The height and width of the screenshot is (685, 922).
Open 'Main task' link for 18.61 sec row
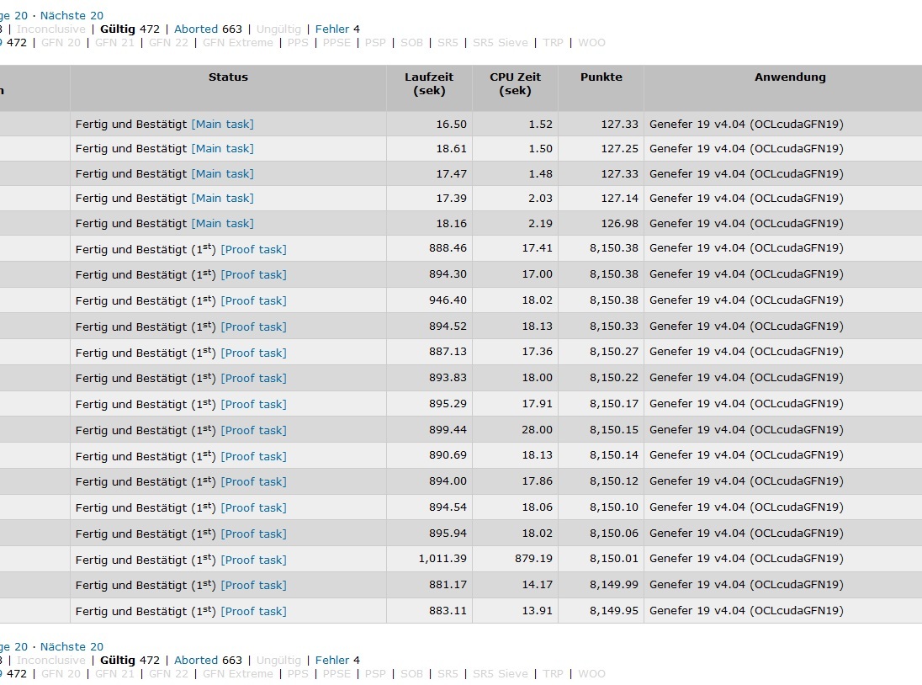(222, 148)
